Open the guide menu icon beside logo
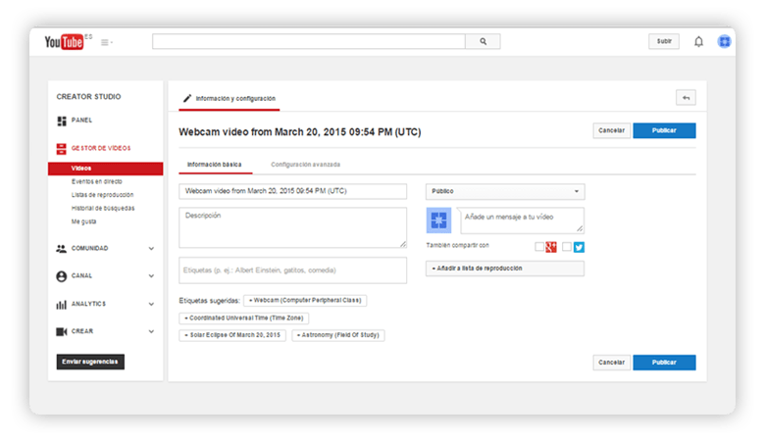This screenshot has width=765, height=441. [106, 42]
